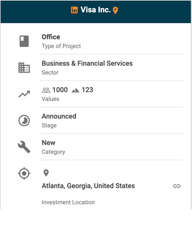The width and height of the screenshot is (192, 248).
Task: Click the Visa Inc. title text
Action: (x=96, y=10)
